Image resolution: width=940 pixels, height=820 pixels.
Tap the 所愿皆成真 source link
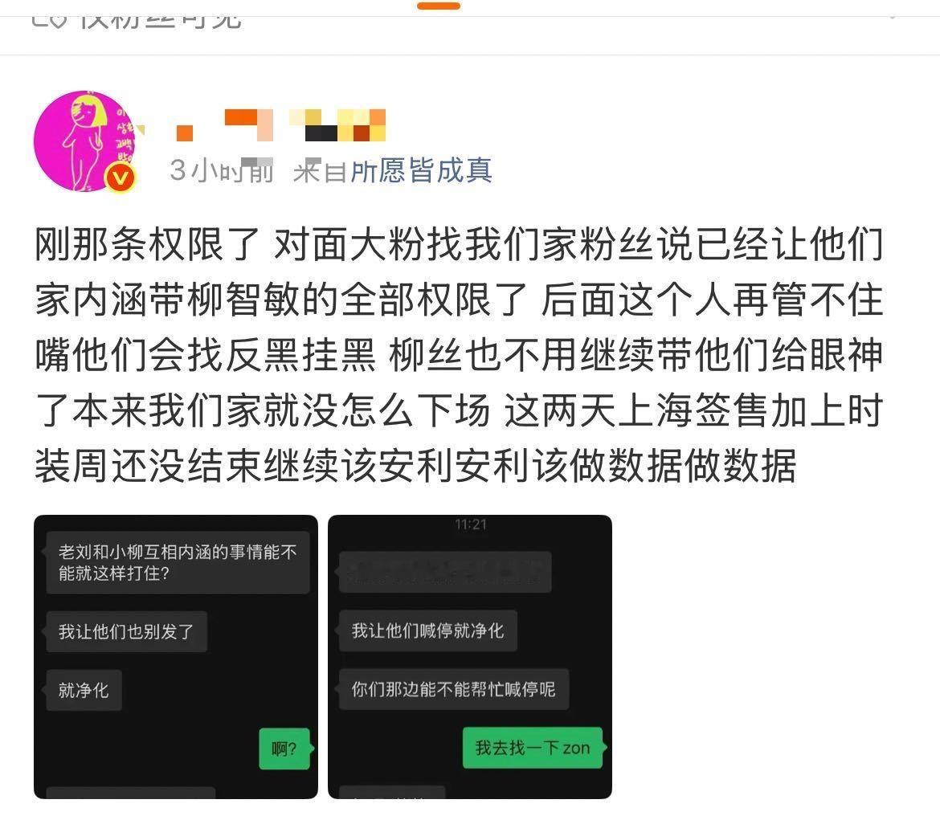(x=421, y=171)
